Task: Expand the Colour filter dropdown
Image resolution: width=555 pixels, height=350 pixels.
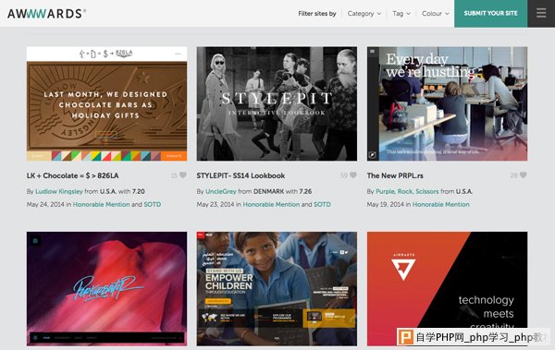Action: click(x=436, y=14)
